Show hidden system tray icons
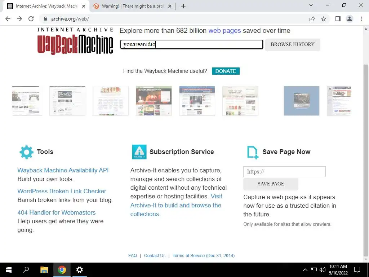 pyautogui.click(x=305, y=270)
